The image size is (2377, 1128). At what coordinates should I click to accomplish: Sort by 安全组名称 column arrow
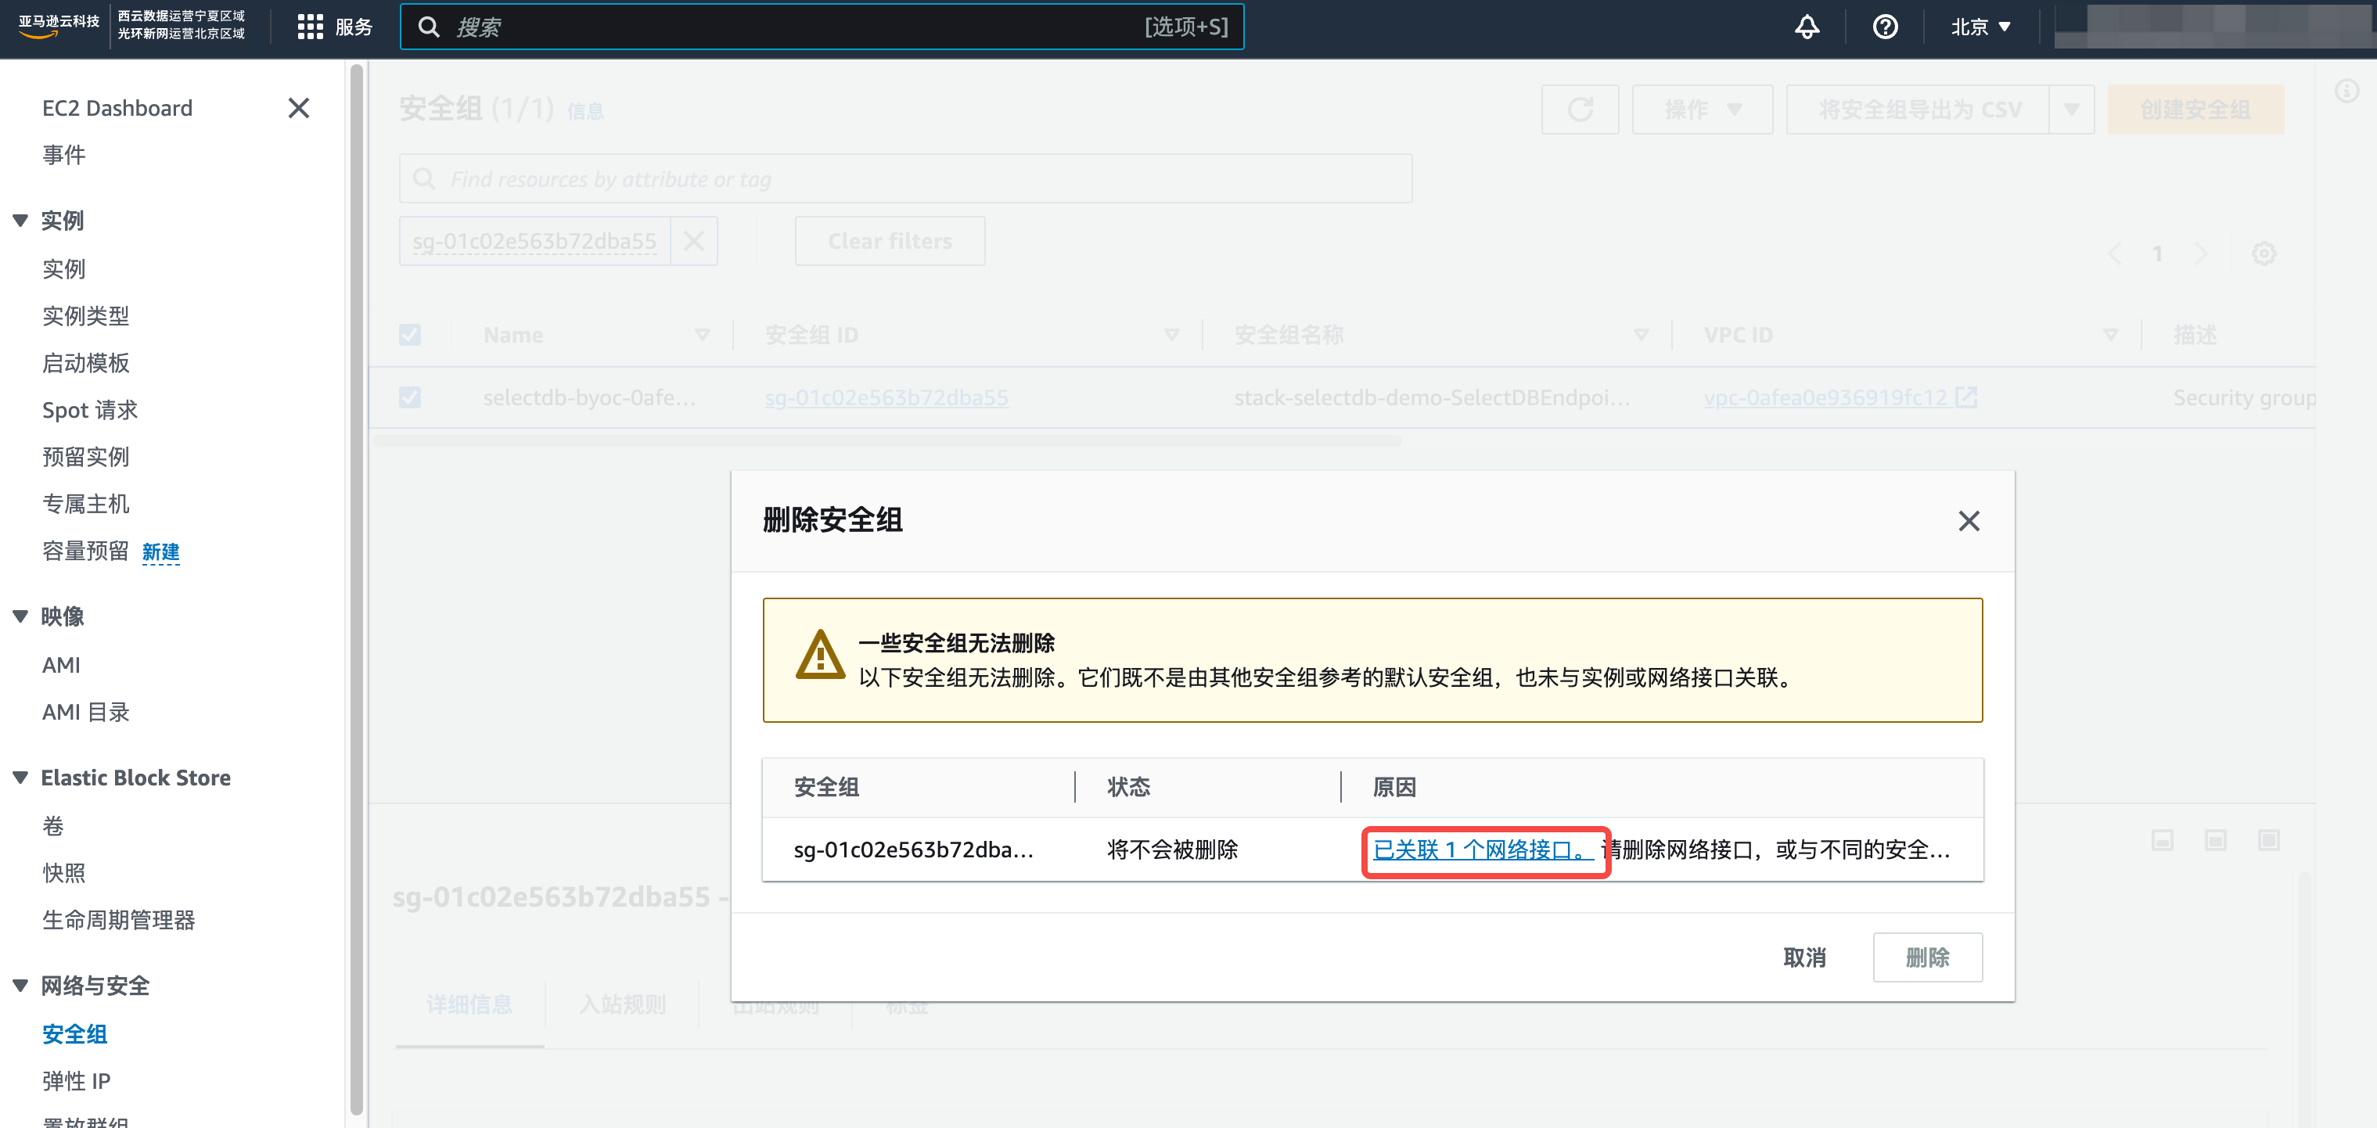coord(1642,335)
